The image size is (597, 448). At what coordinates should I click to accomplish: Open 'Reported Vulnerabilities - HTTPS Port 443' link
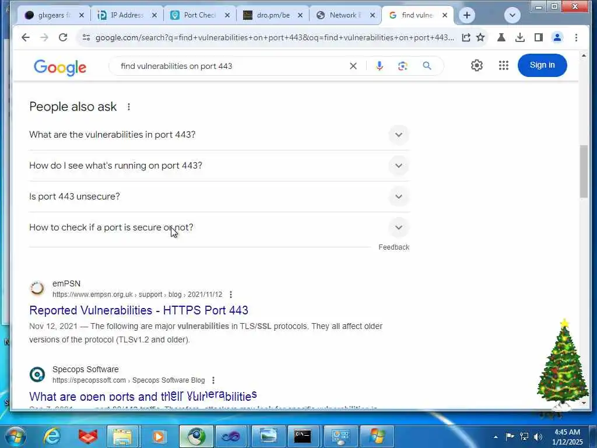[139, 310]
